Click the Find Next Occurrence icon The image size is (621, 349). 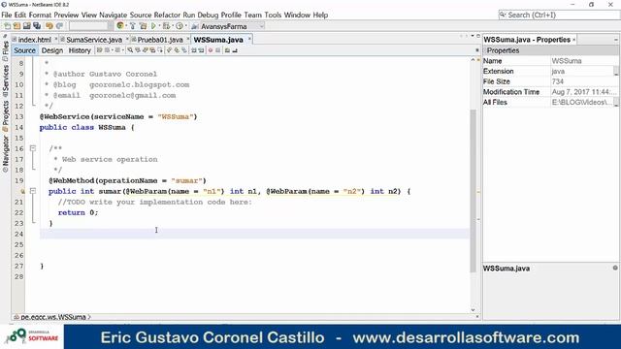(145, 50)
